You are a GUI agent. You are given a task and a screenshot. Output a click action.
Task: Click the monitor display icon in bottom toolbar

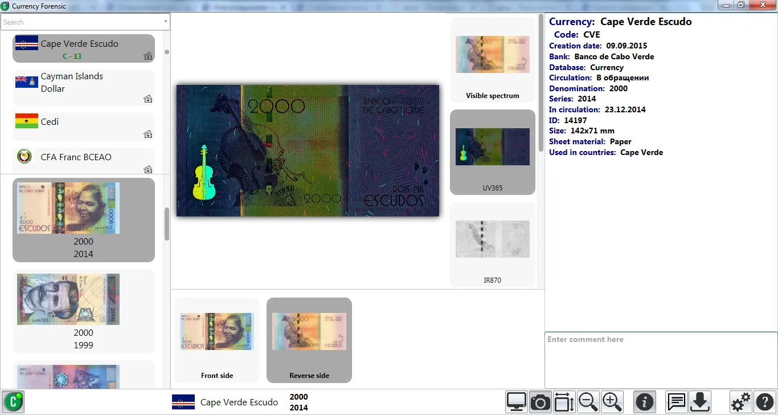coord(517,402)
